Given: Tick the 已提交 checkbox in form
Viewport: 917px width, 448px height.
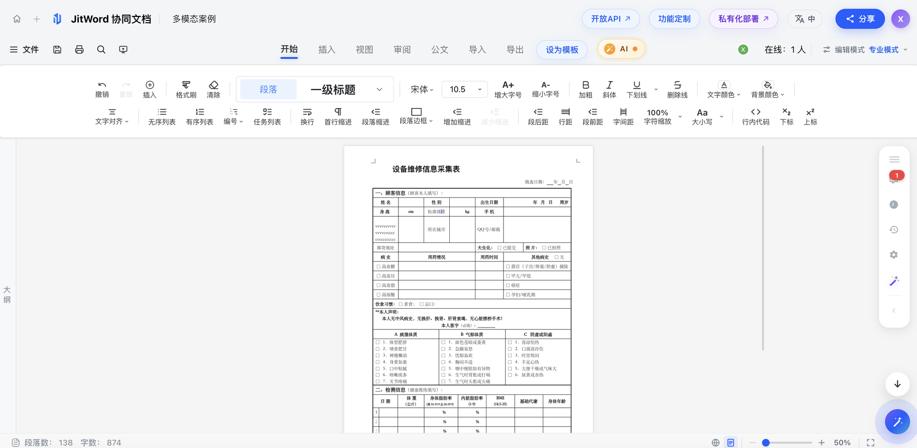Looking at the screenshot, I should tap(499, 248).
